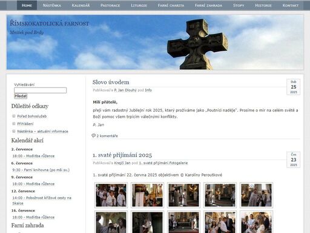Screen dimensions: 310x233
Task: Open fifth thumbnail in second gallery row
Action: [x=256, y=222]
